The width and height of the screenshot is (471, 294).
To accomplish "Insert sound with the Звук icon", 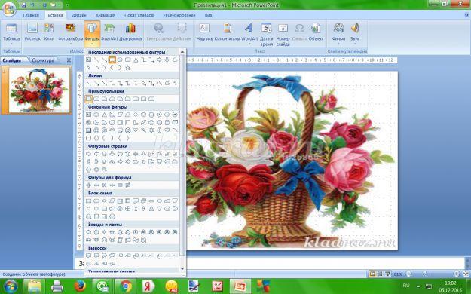I will click(x=355, y=33).
